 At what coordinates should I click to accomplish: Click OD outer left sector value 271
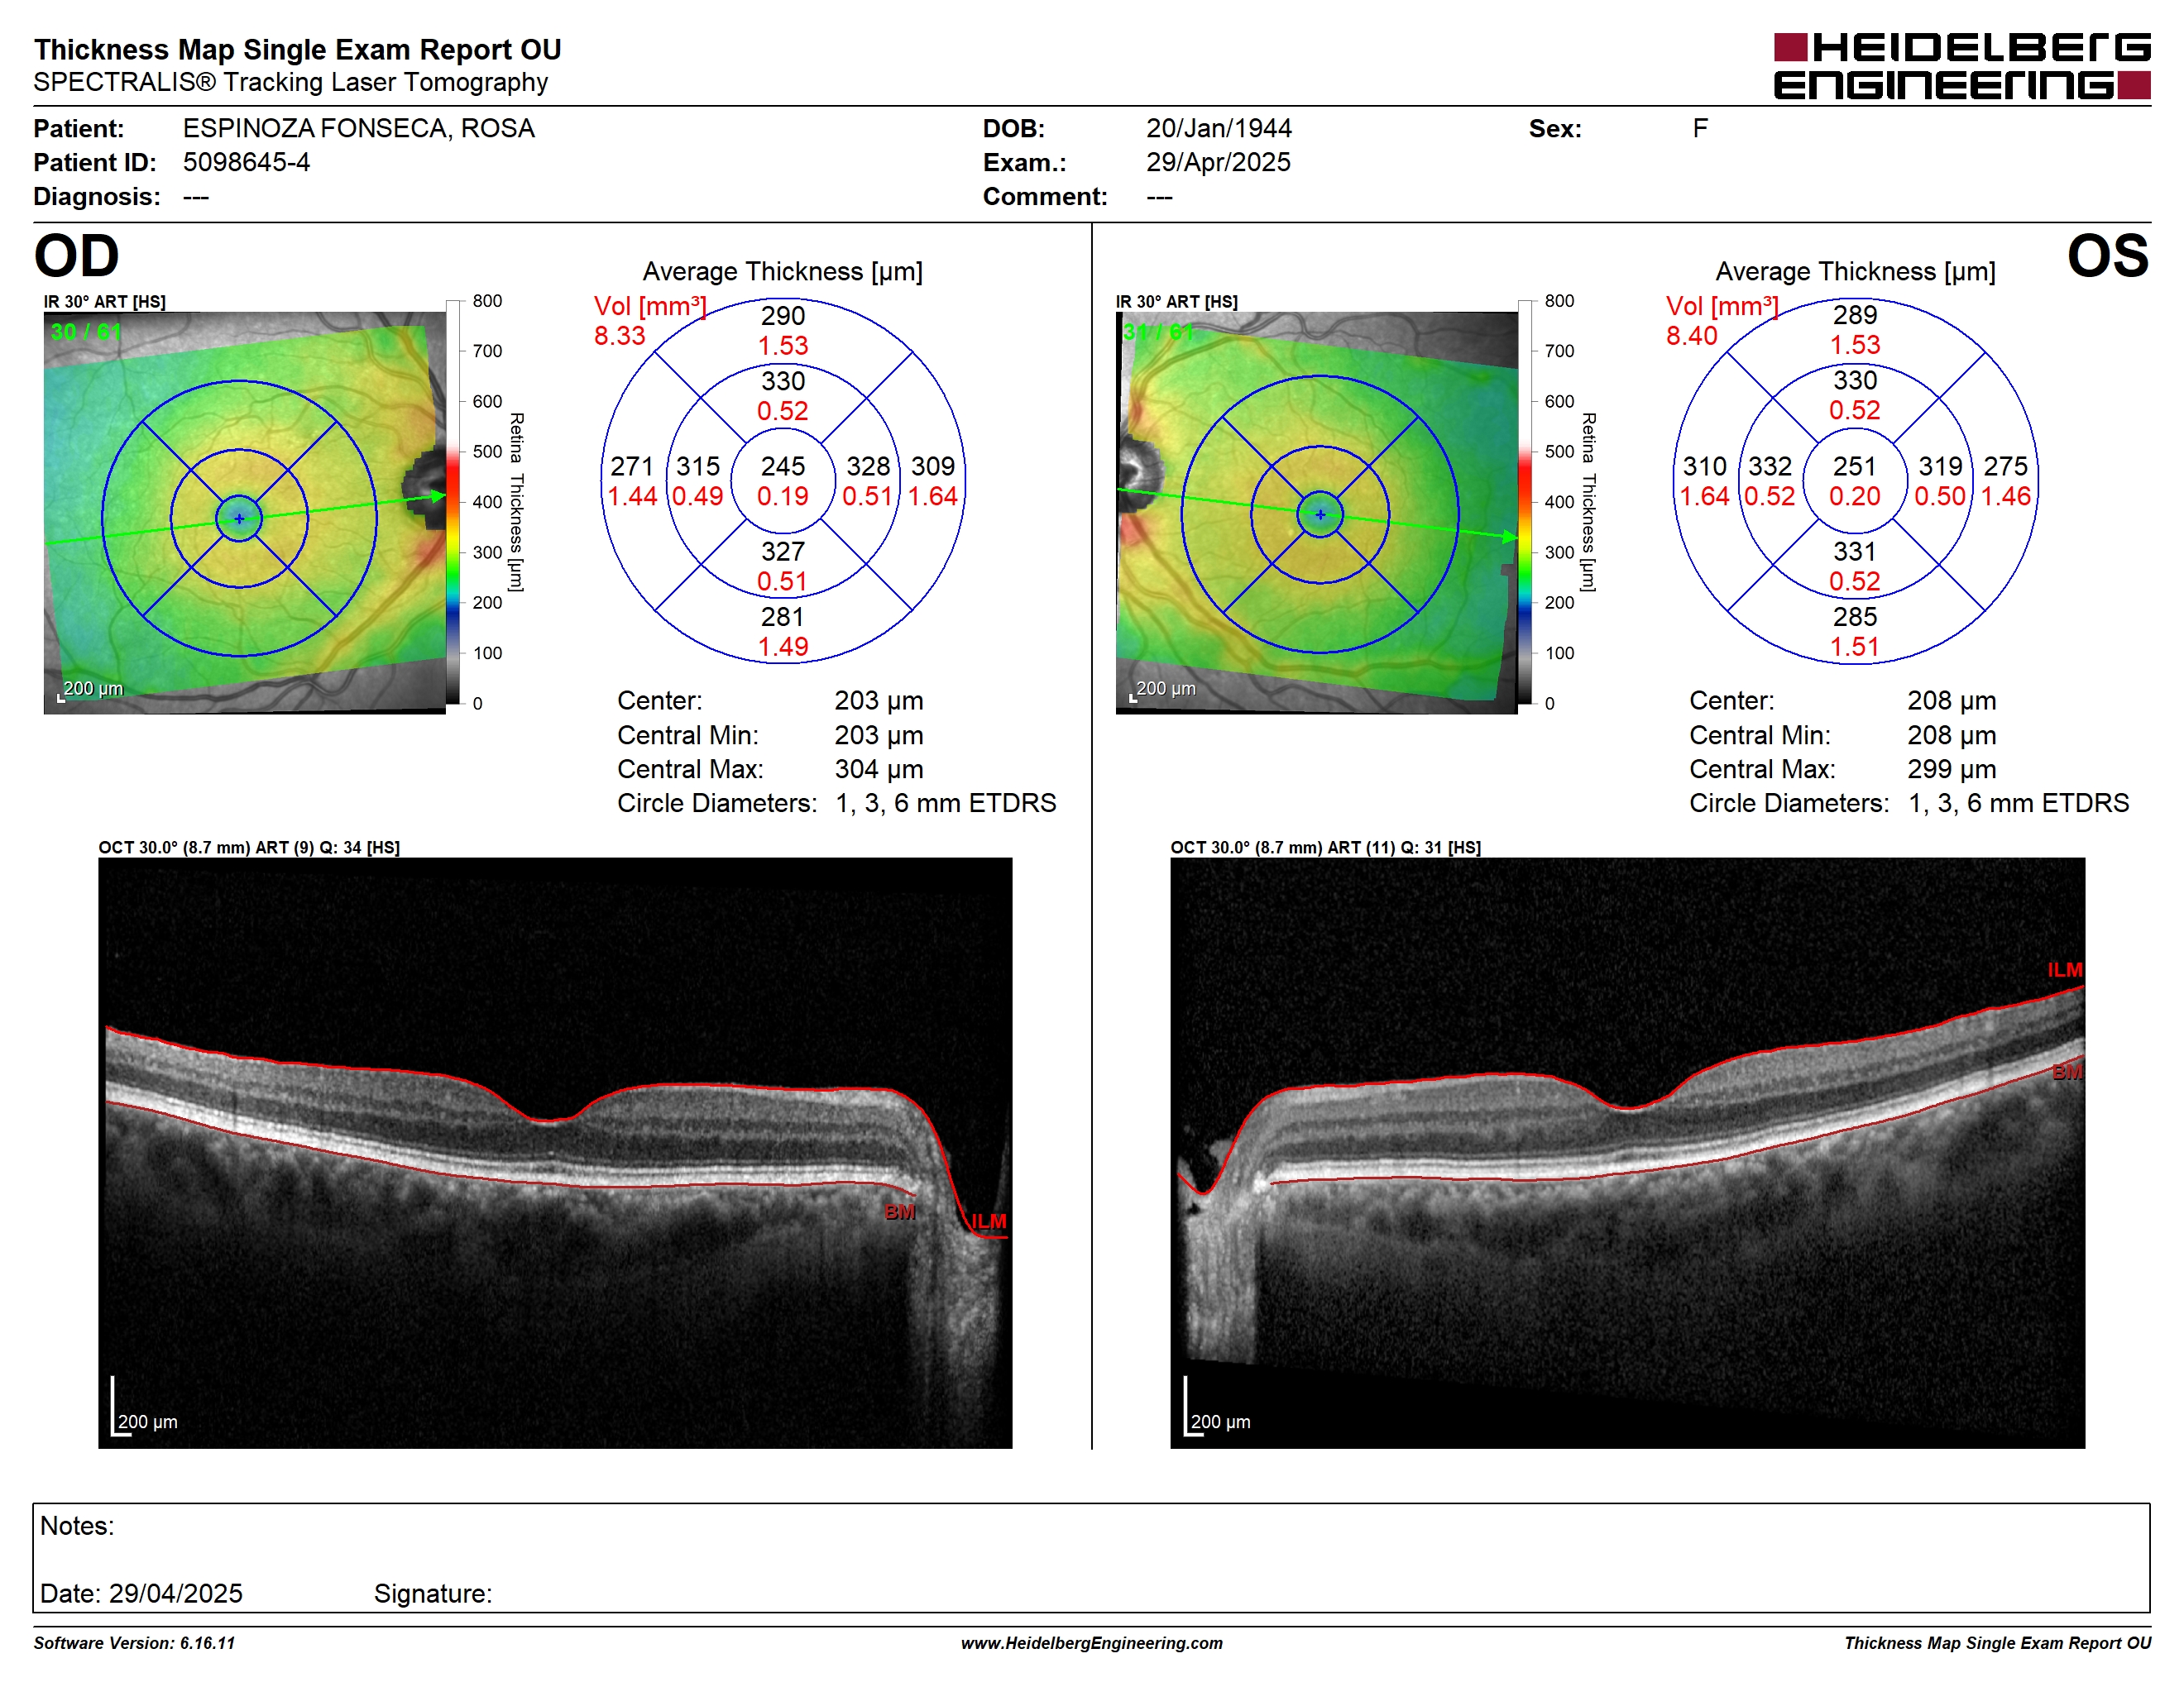631,466
